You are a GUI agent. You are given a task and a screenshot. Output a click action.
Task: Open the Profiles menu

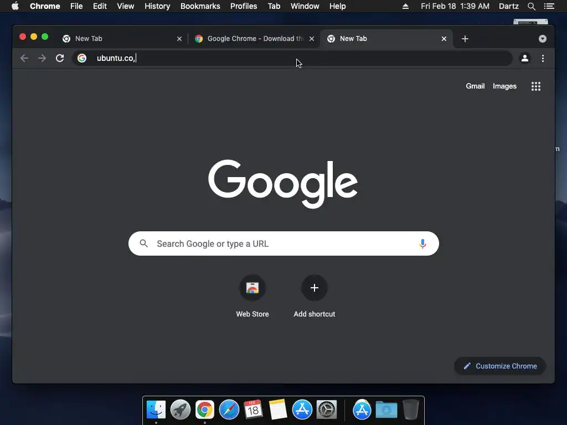pyautogui.click(x=244, y=6)
